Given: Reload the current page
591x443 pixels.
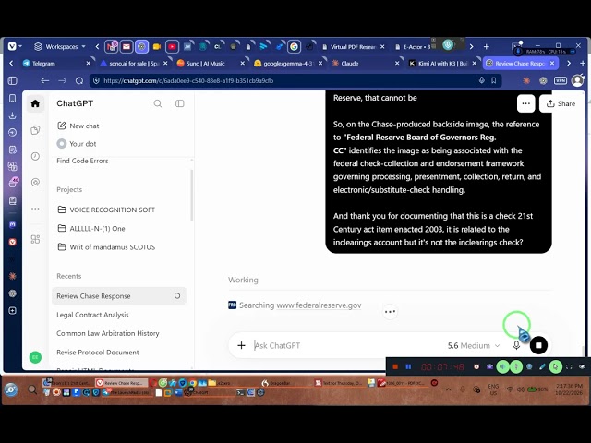Looking at the screenshot, I should tap(79, 80).
